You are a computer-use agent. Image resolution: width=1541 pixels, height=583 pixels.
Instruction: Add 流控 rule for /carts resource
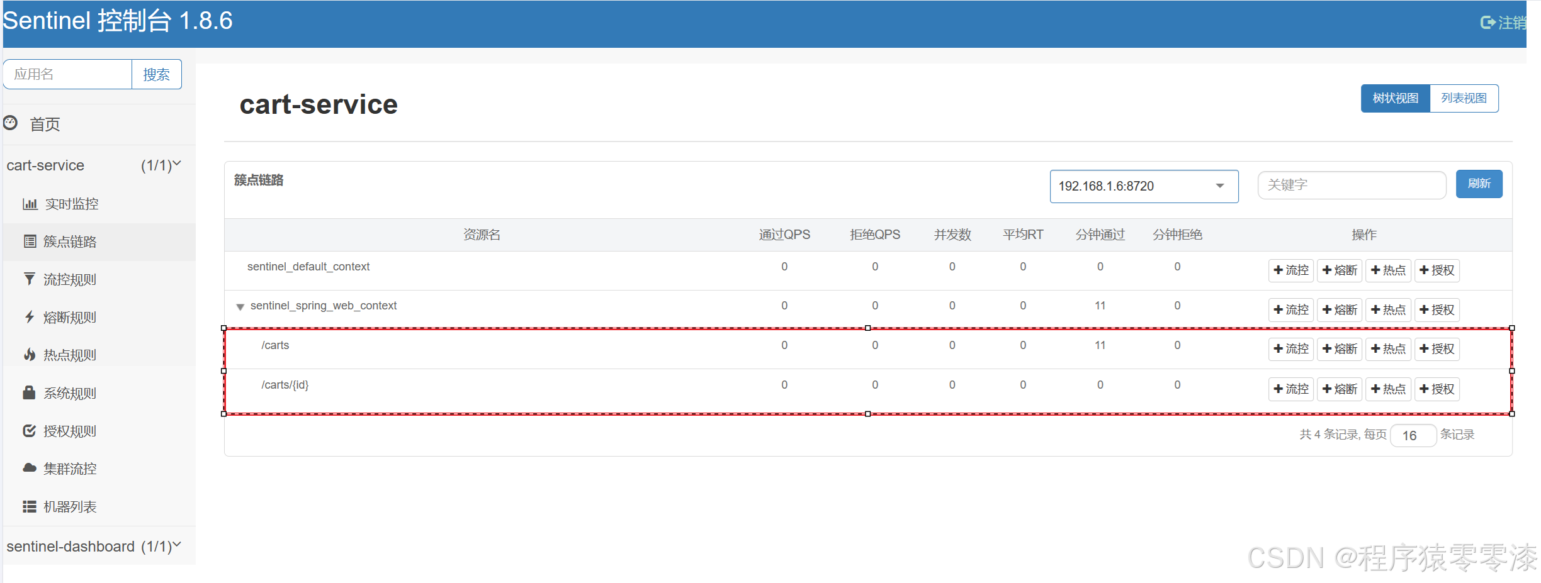coord(1291,349)
